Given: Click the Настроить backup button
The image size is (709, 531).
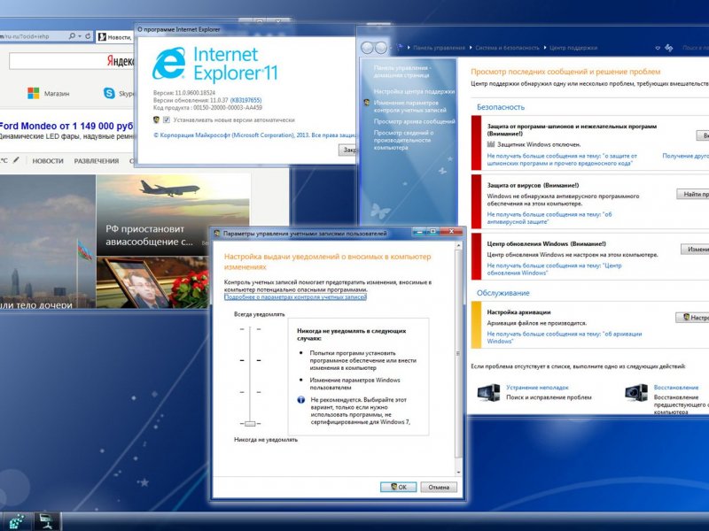Looking at the screenshot, I should click(693, 318).
